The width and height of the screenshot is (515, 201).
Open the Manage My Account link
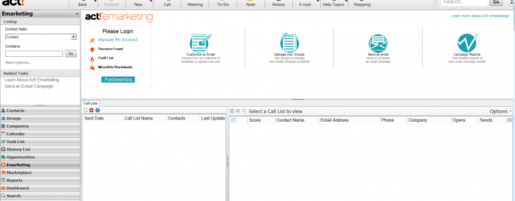tap(118, 40)
